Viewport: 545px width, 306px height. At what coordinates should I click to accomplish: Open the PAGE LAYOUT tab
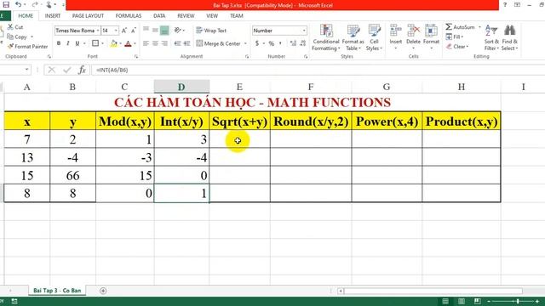pos(88,15)
